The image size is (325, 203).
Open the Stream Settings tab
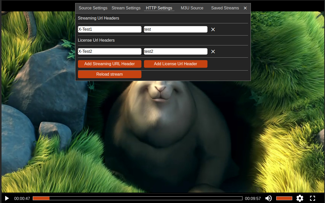tap(126, 8)
